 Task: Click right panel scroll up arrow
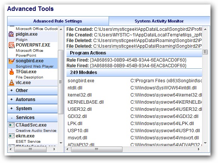pyautogui.click(x=205, y=29)
